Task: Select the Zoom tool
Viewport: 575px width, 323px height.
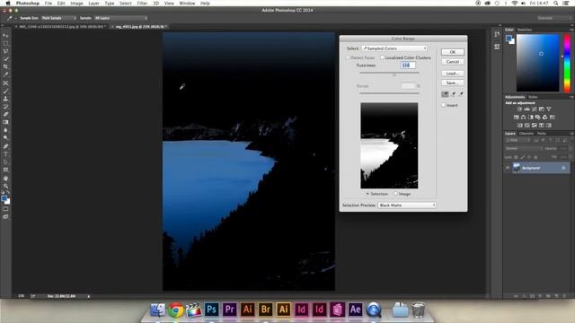Action: [x=5, y=186]
